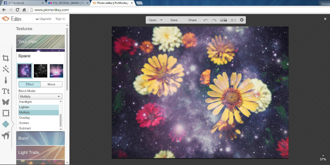Screen dimensions: 330x165
Task: Click the browser forward arrow
Action: (11, 10)
